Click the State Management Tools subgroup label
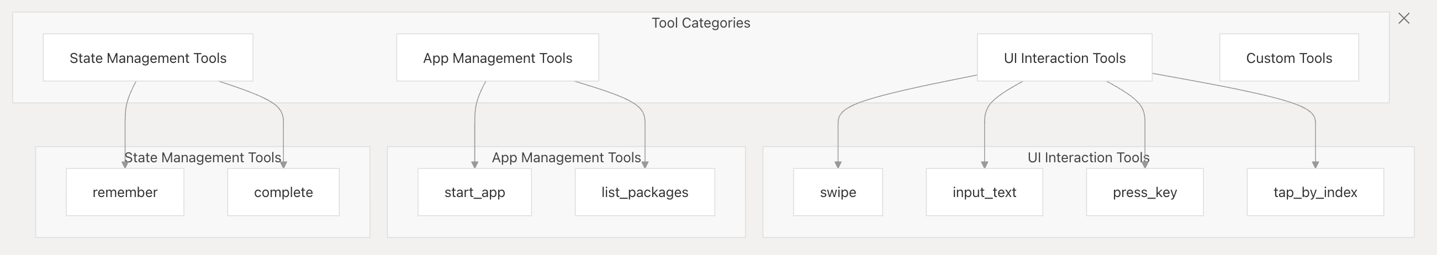Viewport: 1437px width, 255px height. (x=203, y=157)
